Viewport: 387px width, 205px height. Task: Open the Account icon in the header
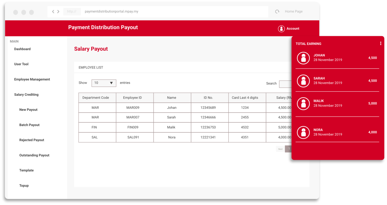click(x=281, y=28)
